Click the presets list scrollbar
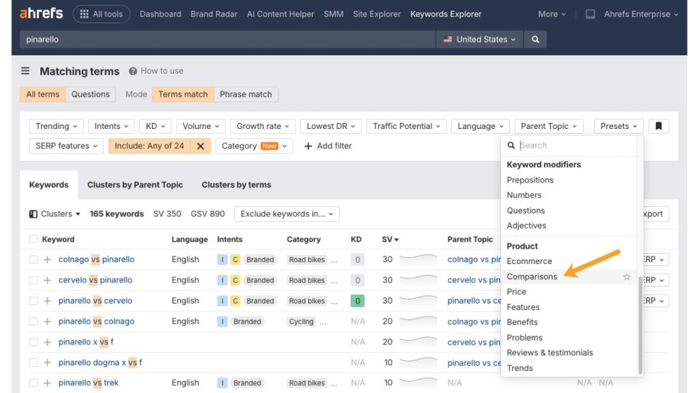 (640, 324)
